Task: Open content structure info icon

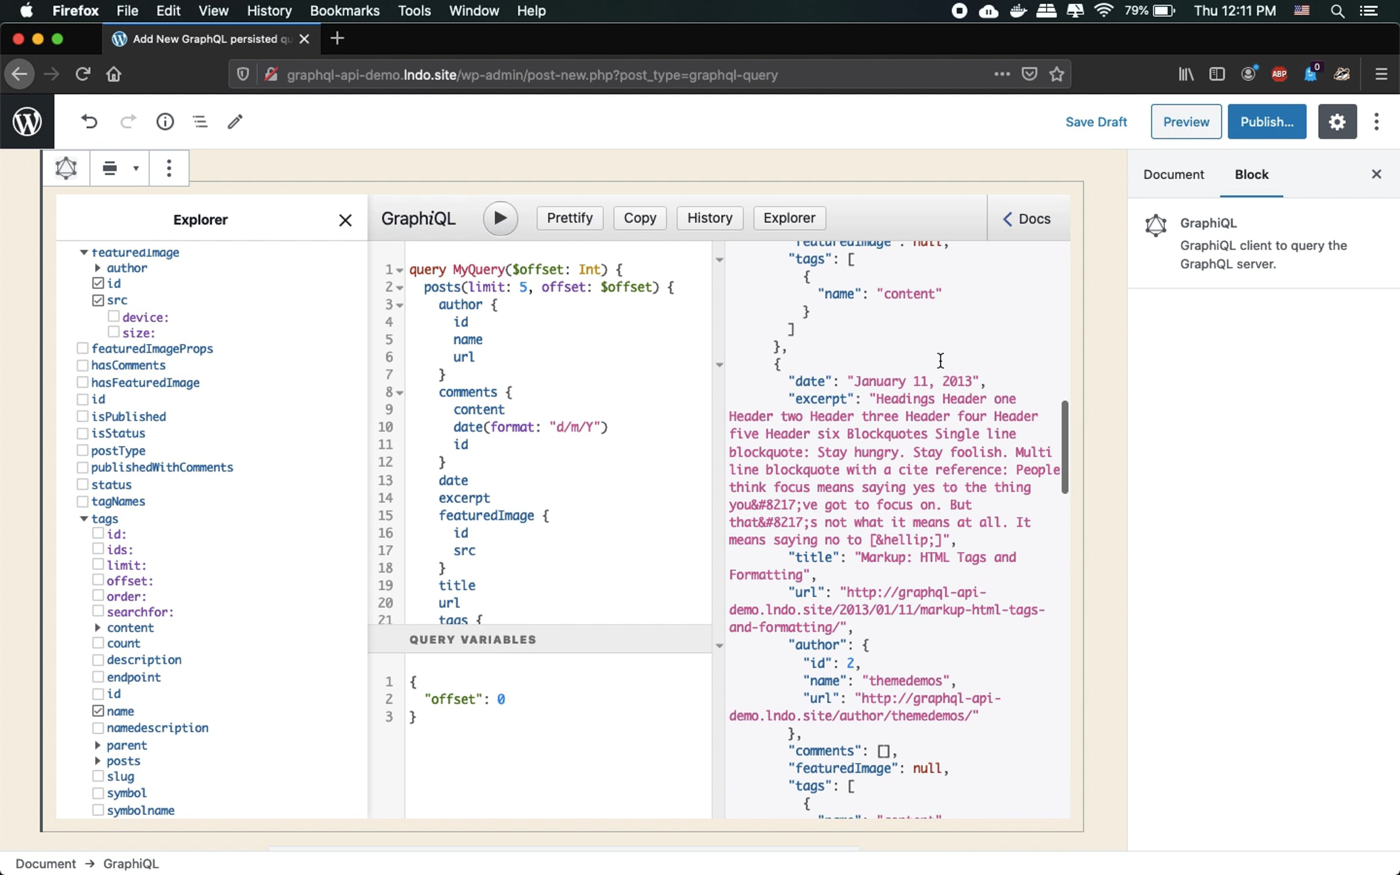Action: click(165, 121)
